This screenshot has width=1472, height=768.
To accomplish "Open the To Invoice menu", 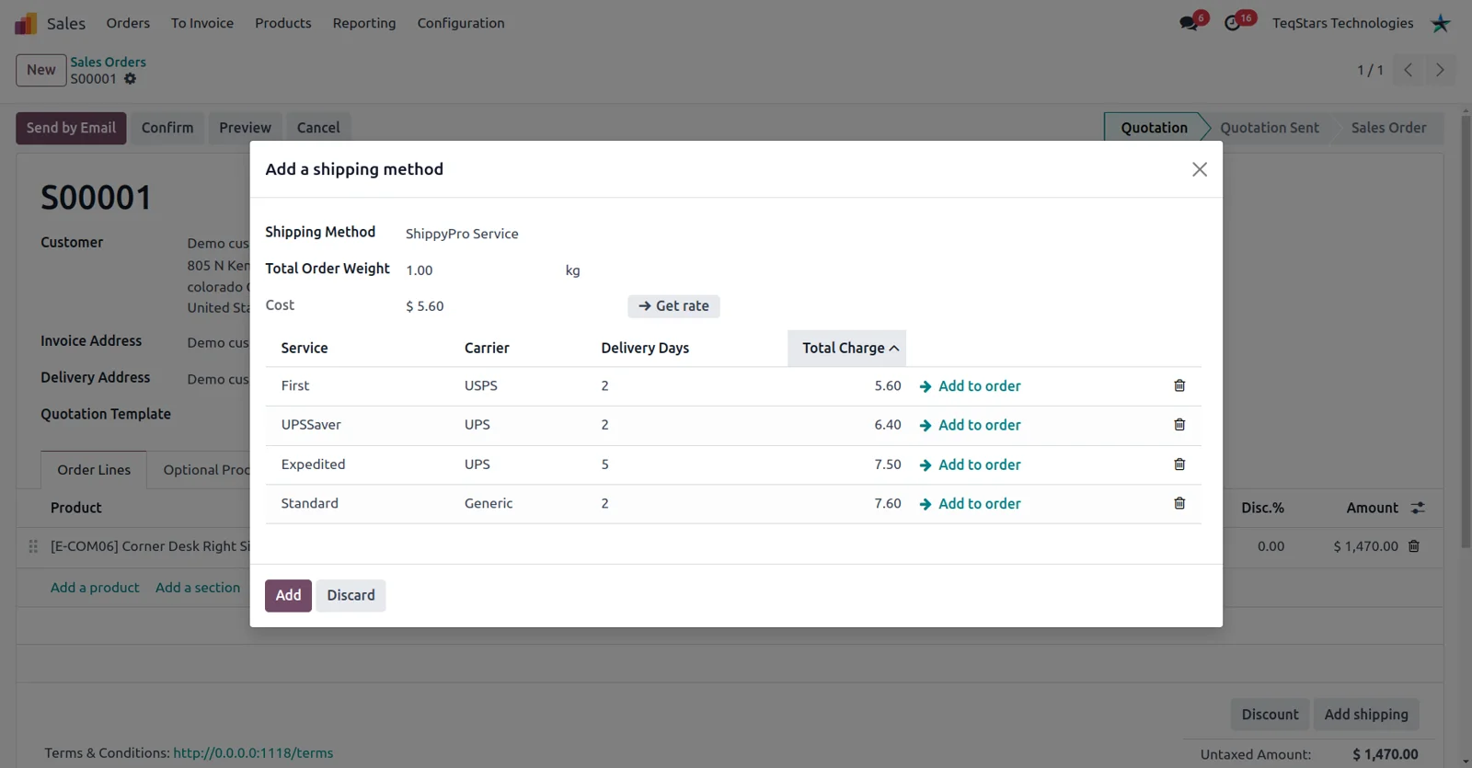I will (202, 23).
